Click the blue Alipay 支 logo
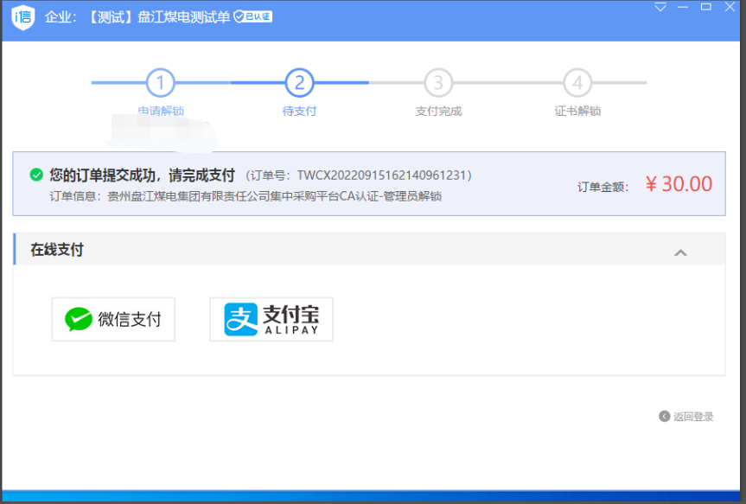The image size is (746, 504). coord(241,319)
